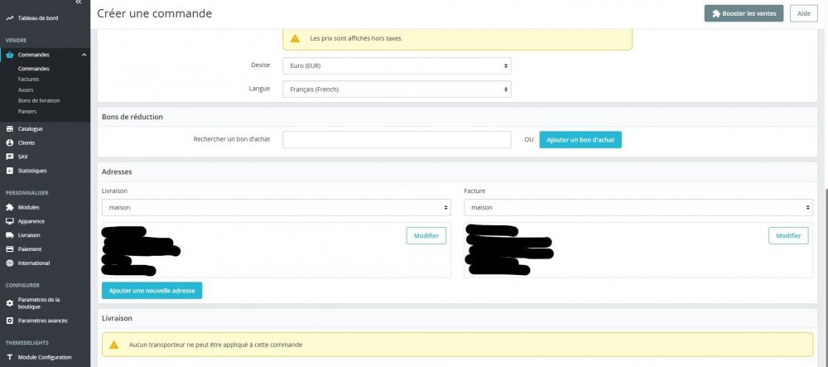828x367 pixels.
Task: Go to Factures submenu
Action: coord(28,80)
